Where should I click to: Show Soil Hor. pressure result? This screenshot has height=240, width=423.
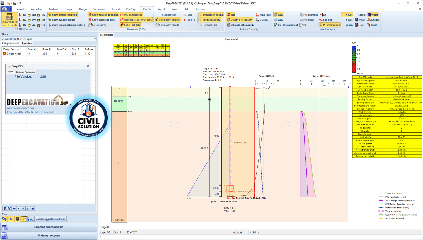(326, 20)
